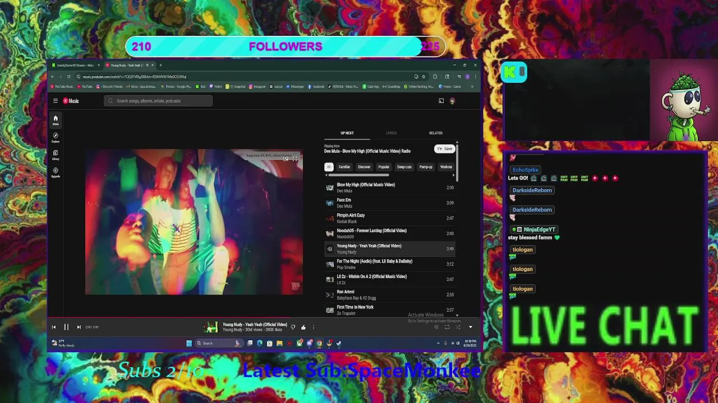Select the Discover filter chip
718x403 pixels.
364,167
